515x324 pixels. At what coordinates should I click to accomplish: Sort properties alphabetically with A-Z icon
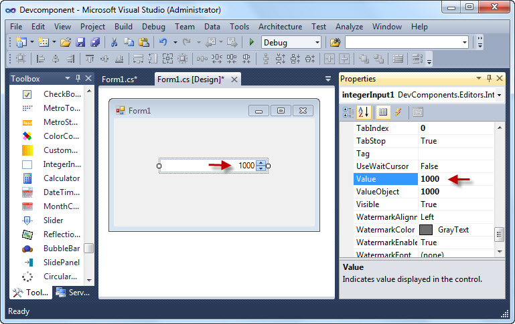(366, 112)
